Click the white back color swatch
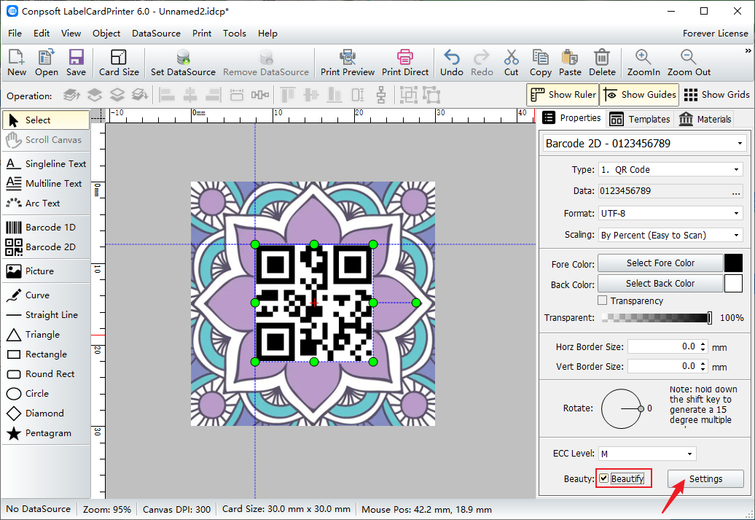The image size is (755, 520). (x=733, y=284)
